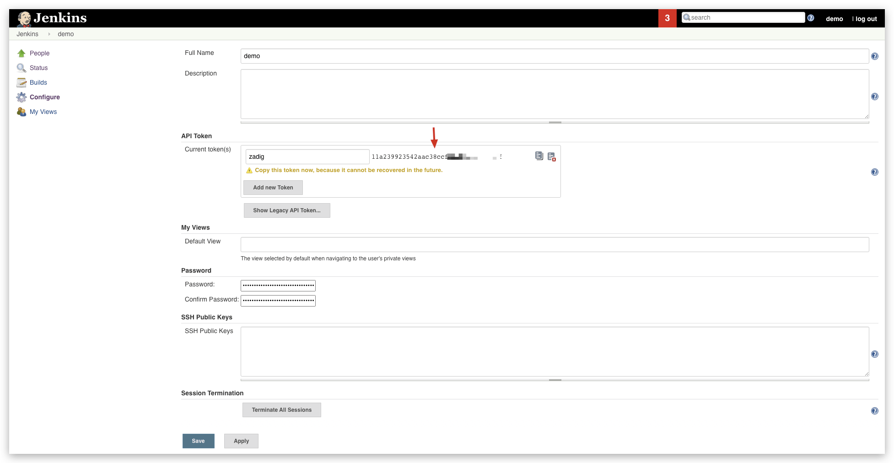Click the log out link

click(866, 19)
